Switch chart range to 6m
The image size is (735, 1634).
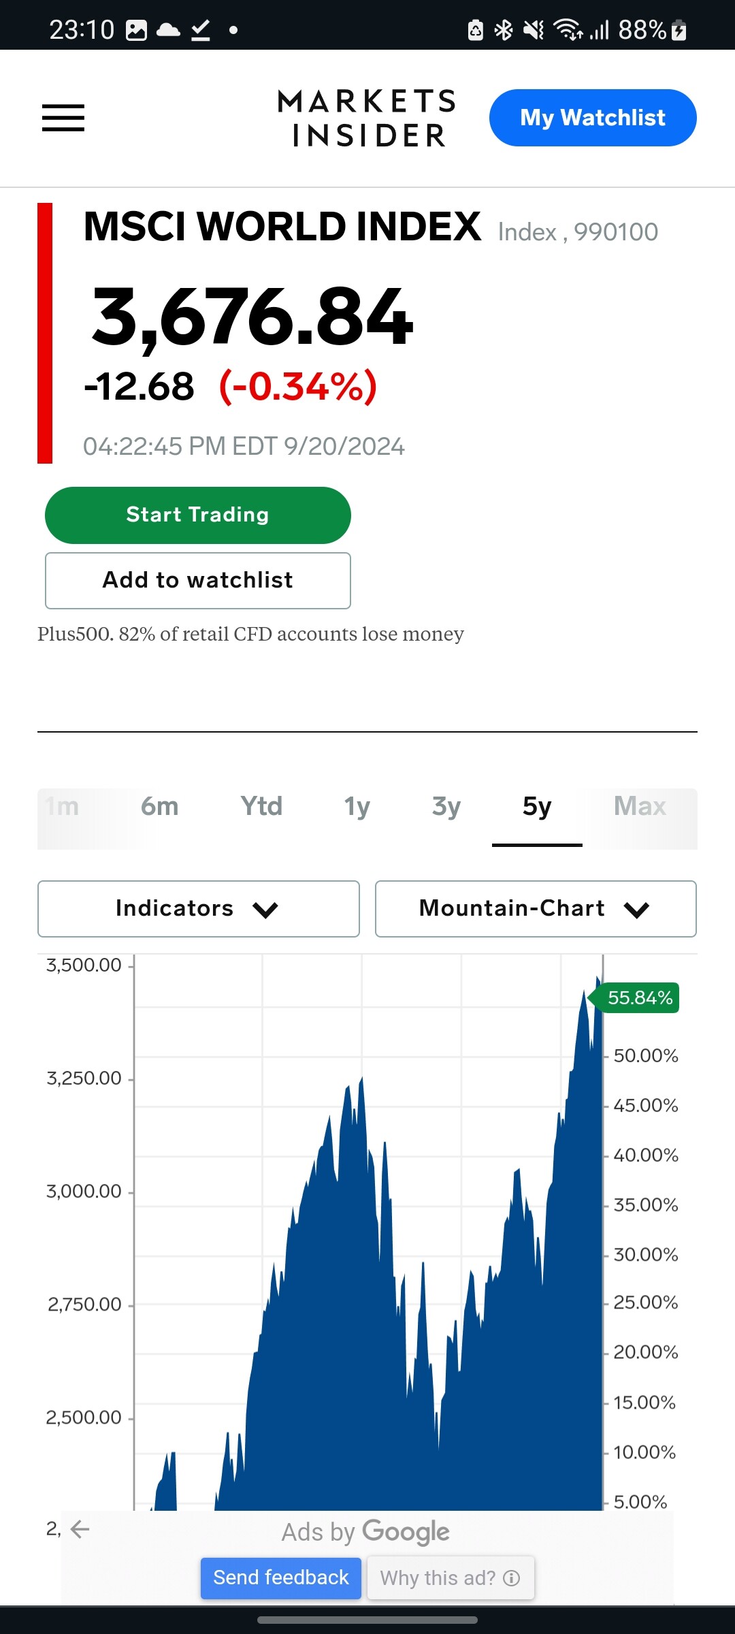[x=160, y=807]
